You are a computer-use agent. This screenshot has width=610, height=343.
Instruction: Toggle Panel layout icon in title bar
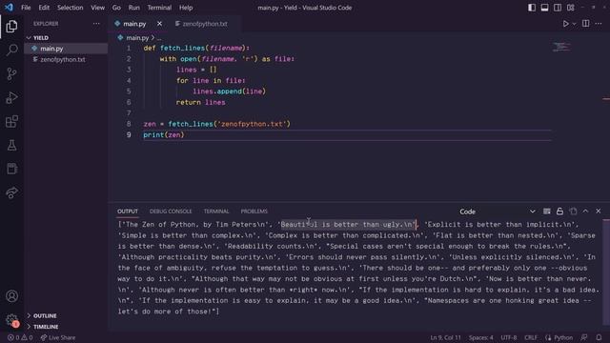[544, 8]
